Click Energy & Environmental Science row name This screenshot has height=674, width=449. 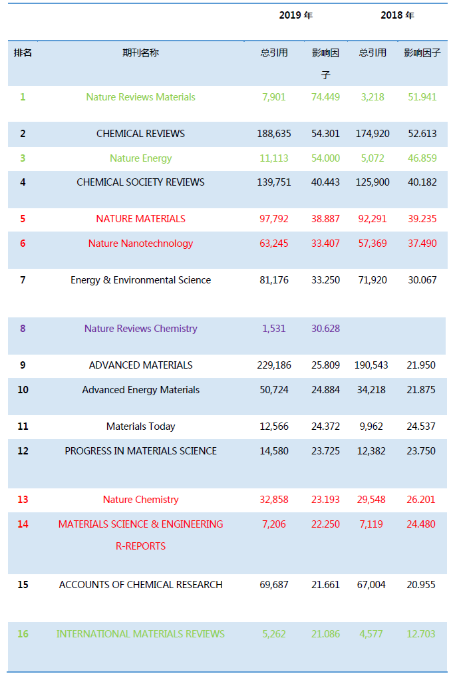(140, 280)
